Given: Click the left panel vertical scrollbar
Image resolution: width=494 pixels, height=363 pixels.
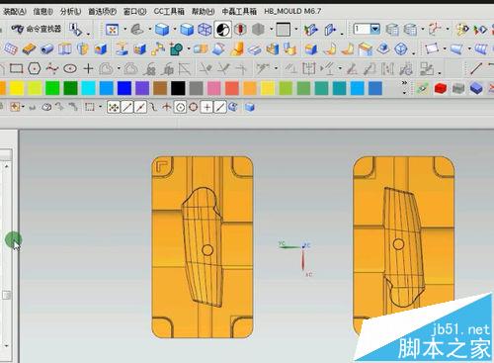Looking at the screenshot, I should tap(6, 255).
